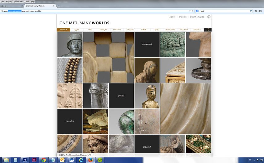The image size is (264, 163).
Task: Launch Spotify from the taskbar
Action: (100, 160)
